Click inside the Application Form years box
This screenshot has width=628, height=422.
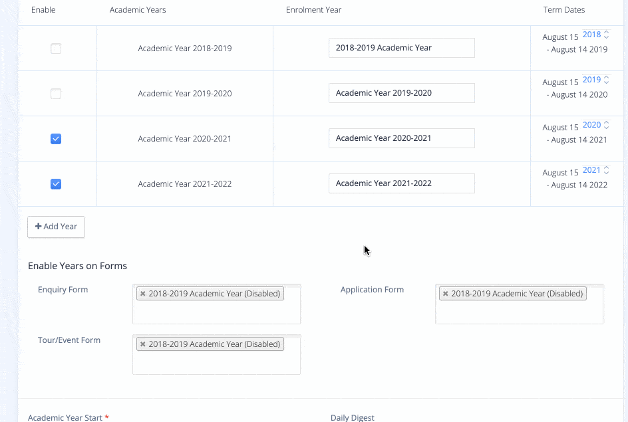point(519,312)
